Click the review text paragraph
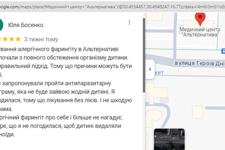Viewport: 225px width, 150px height. point(65,91)
